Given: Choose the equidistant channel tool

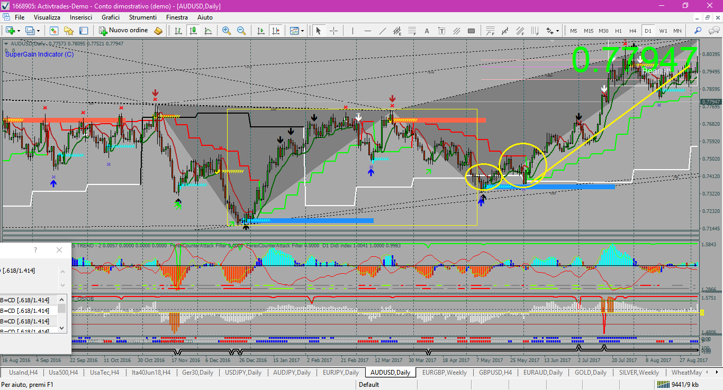Looking at the screenshot, I should point(397,31).
